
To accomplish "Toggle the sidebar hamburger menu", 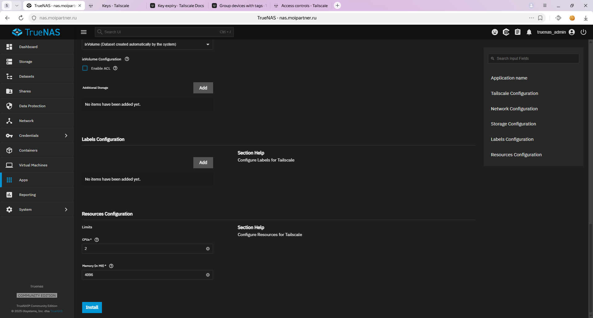I will (x=84, y=32).
